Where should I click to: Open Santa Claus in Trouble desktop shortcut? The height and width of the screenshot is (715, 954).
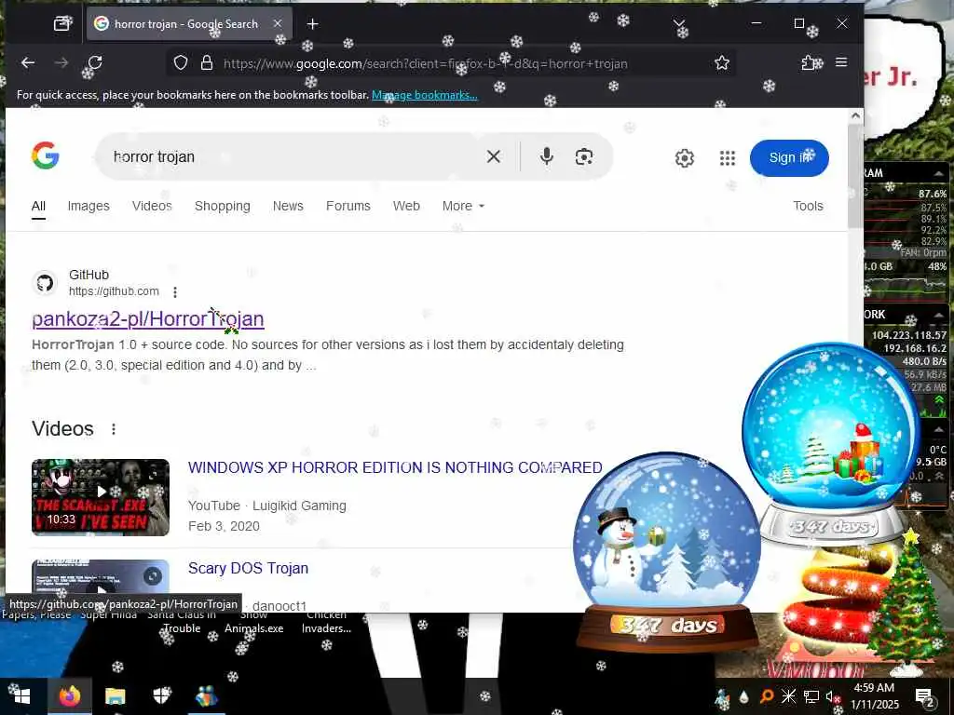click(x=182, y=623)
